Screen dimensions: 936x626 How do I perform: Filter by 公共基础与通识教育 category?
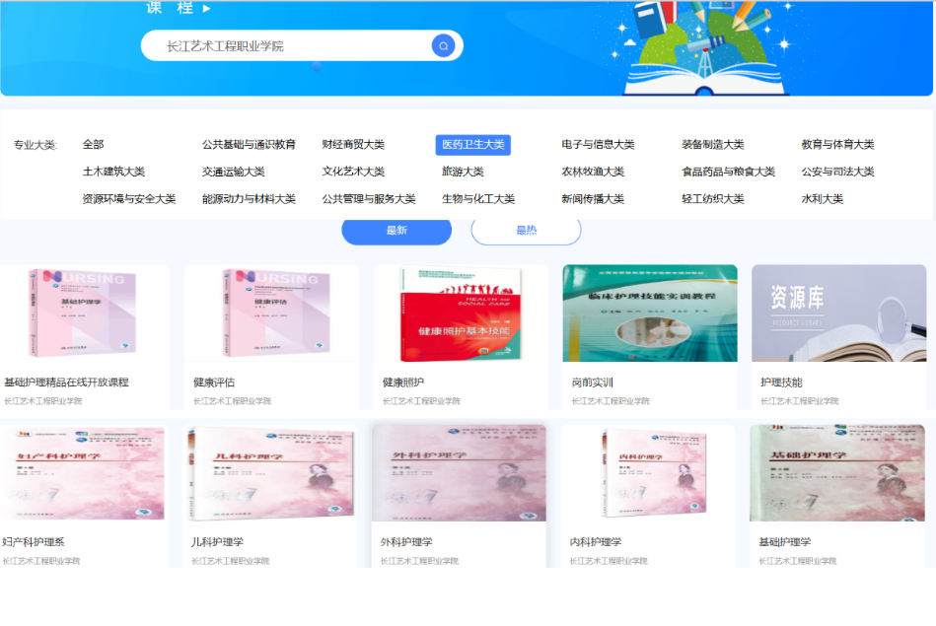pyautogui.click(x=249, y=144)
